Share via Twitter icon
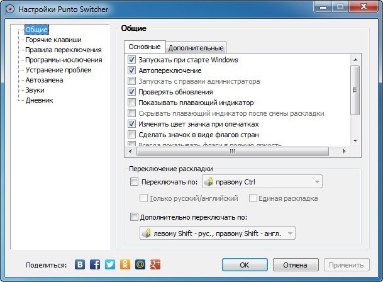 [x=110, y=264]
